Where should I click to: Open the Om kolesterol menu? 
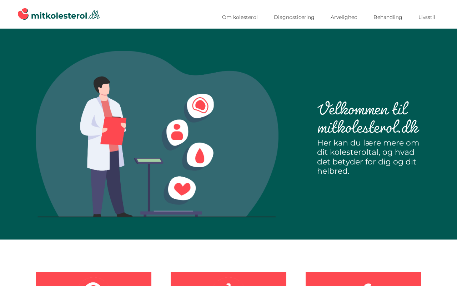pyautogui.click(x=240, y=17)
